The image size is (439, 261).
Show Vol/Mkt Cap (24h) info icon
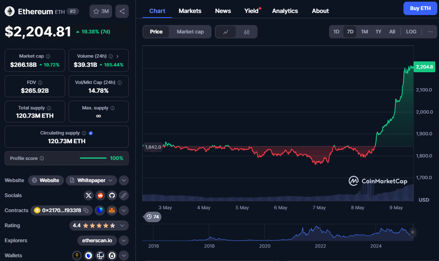click(120, 83)
